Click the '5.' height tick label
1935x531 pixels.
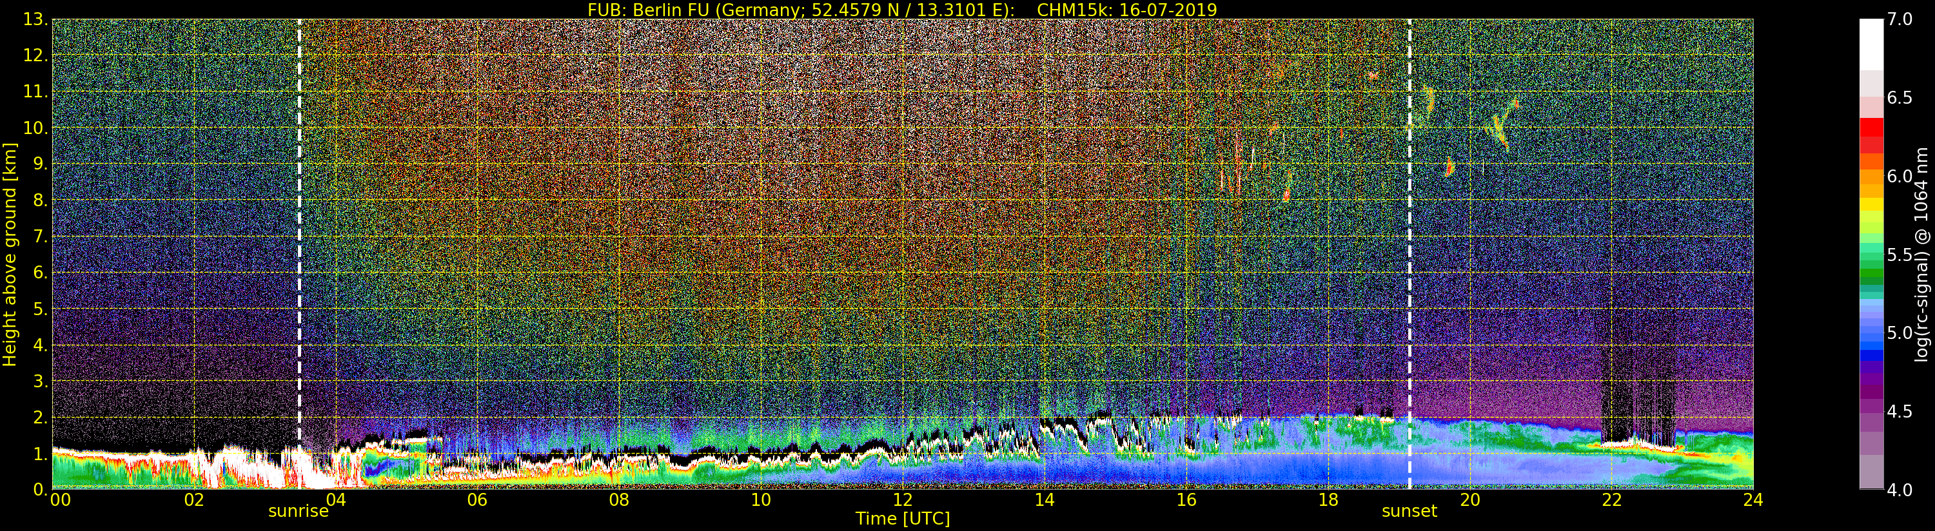click(40, 309)
